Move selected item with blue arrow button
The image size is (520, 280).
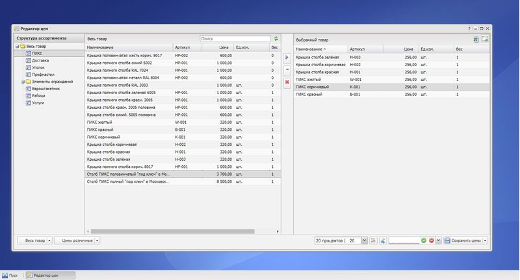click(287, 58)
